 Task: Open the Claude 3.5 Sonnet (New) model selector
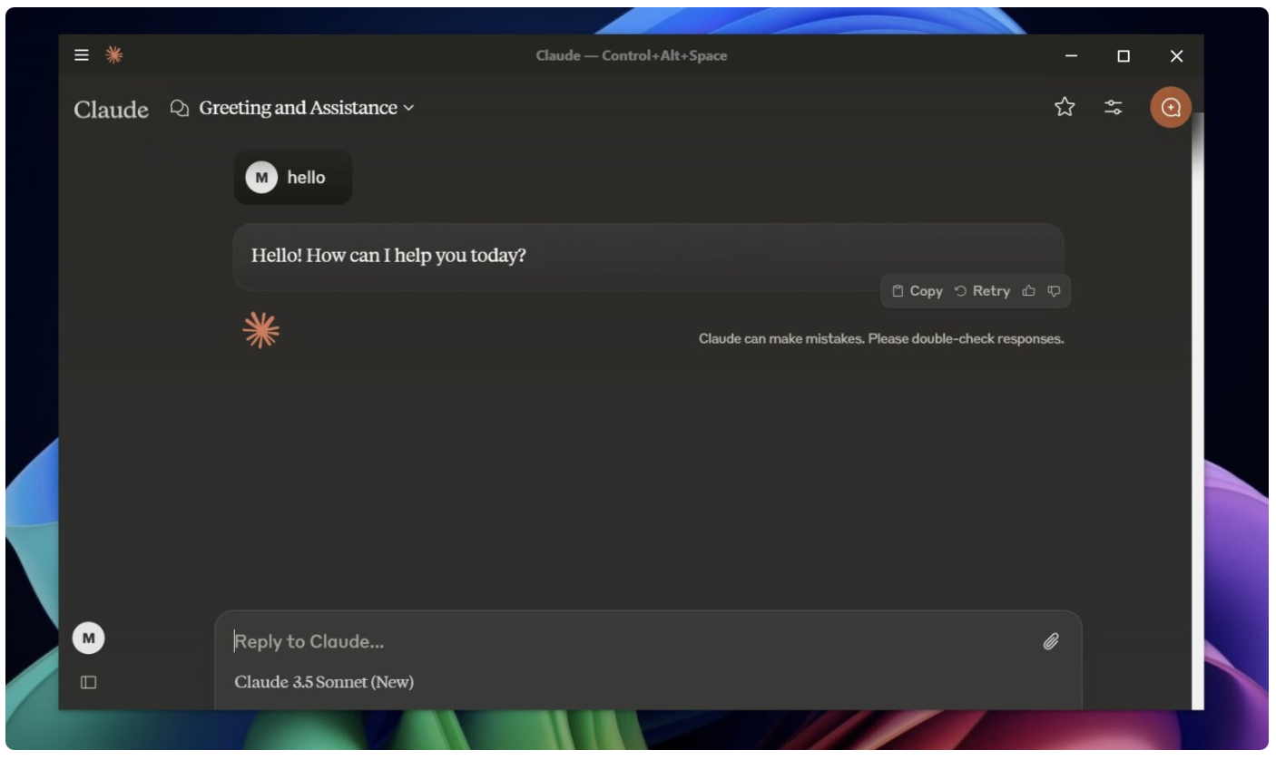pyautogui.click(x=324, y=682)
